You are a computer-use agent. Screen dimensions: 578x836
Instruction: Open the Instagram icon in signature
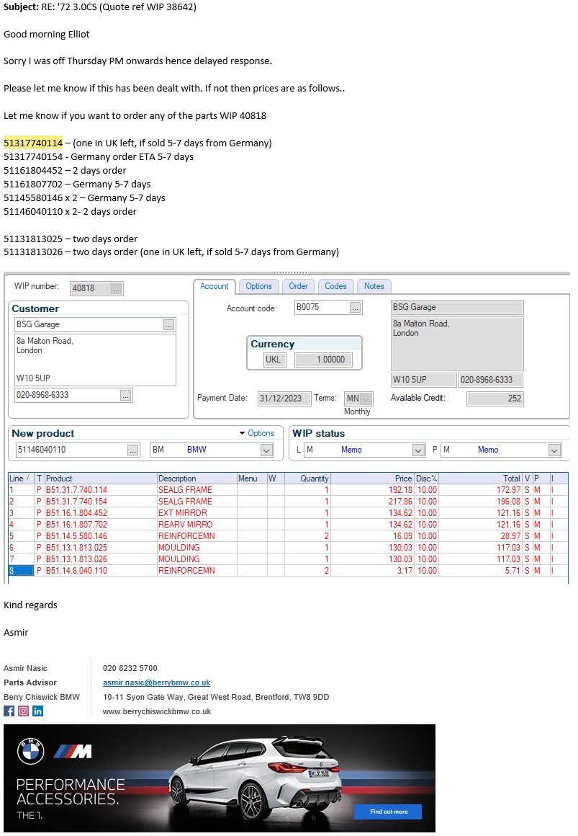point(23,711)
